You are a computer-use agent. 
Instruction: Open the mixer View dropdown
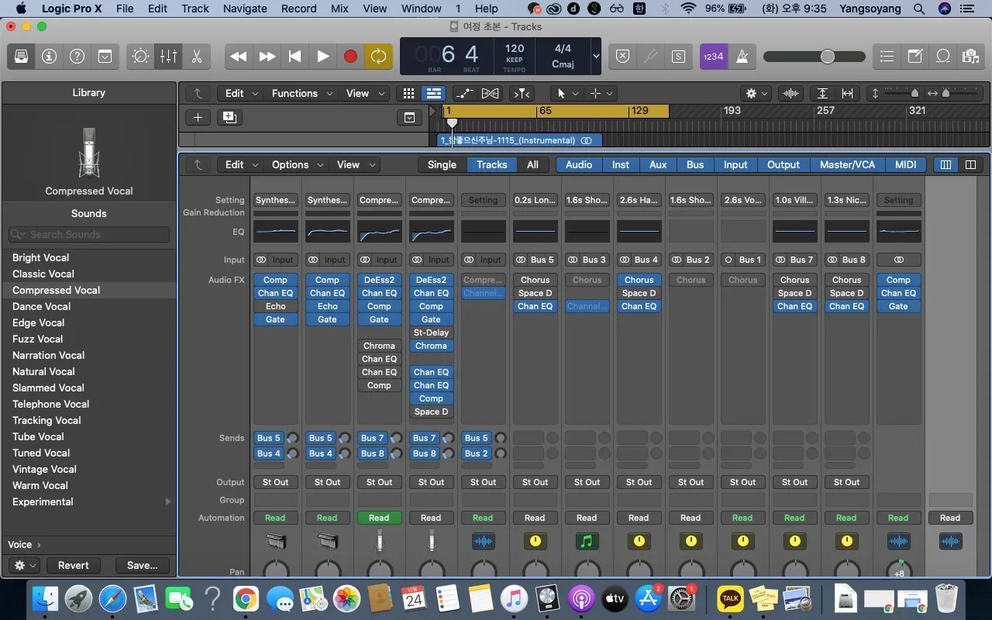click(x=356, y=164)
